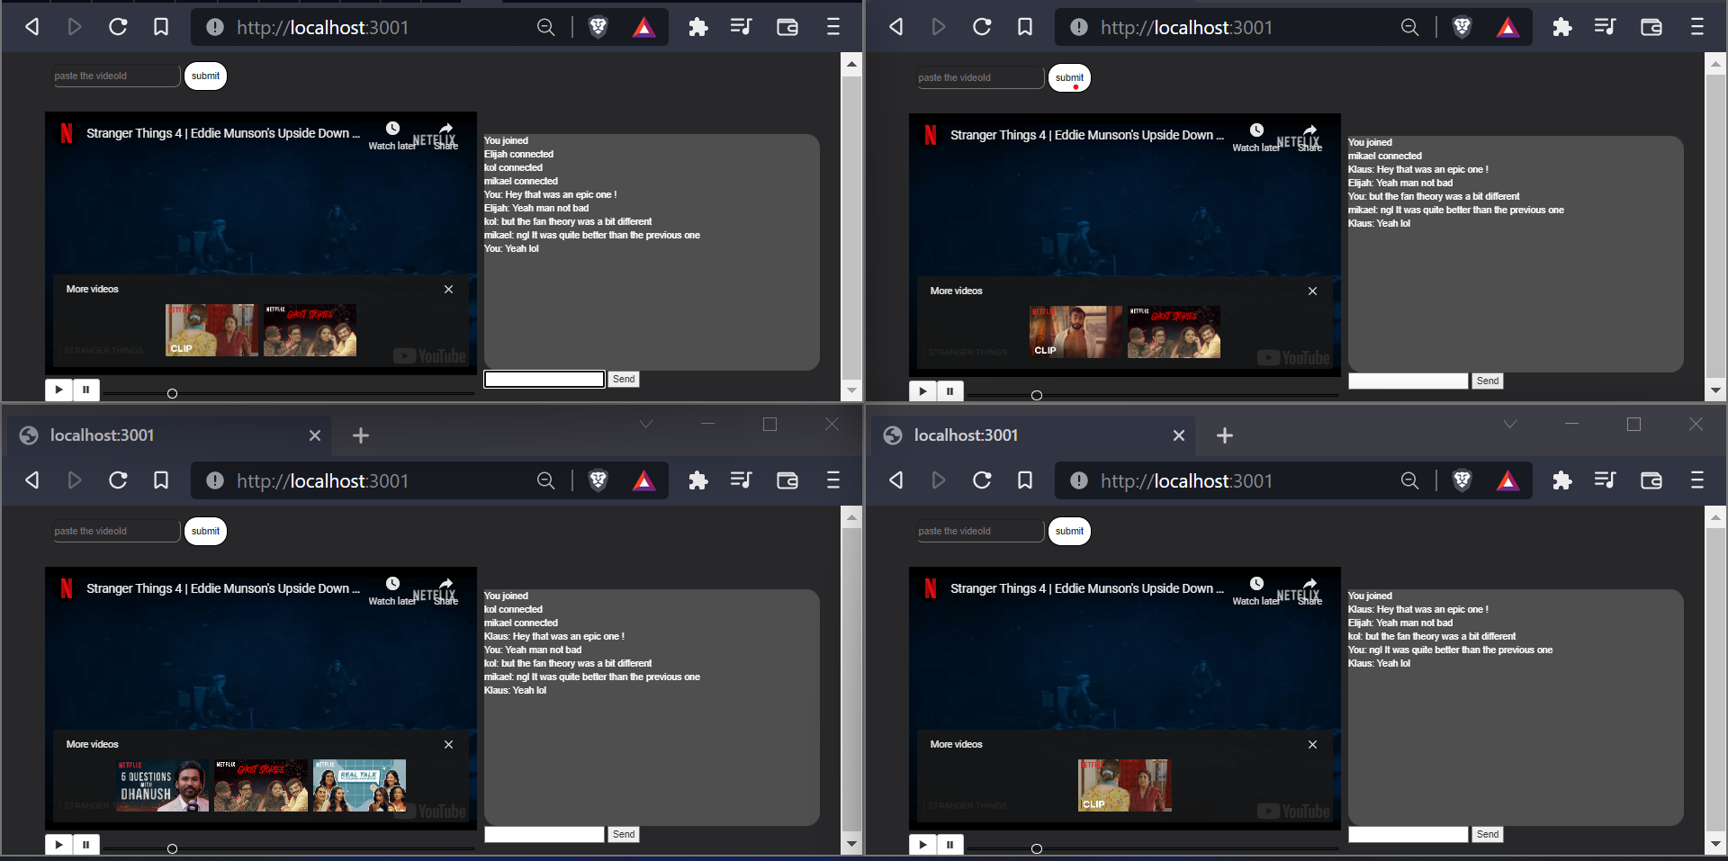Send the chat message in top-left window

click(624, 380)
